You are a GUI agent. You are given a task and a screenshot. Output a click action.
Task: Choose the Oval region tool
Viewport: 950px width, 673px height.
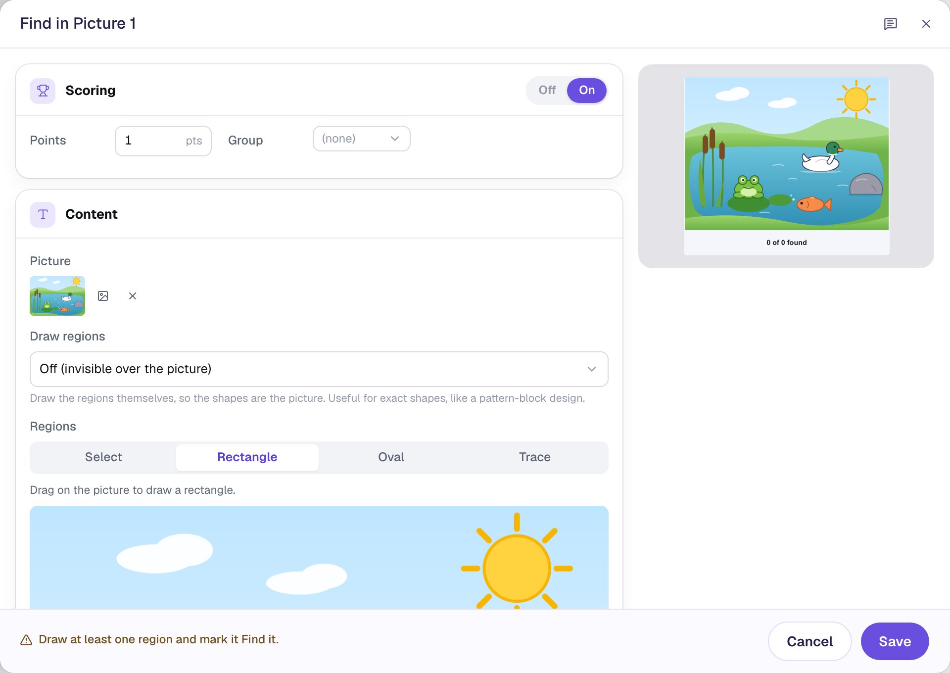(391, 457)
